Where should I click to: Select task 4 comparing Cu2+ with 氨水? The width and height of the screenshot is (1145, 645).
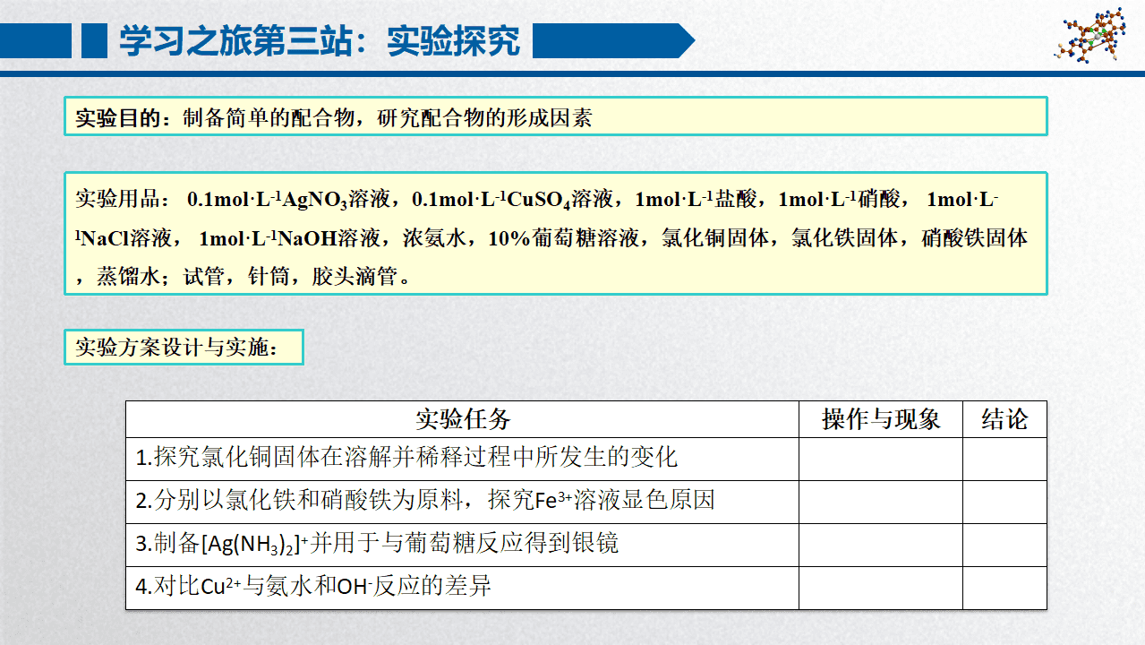pyautogui.click(x=462, y=588)
